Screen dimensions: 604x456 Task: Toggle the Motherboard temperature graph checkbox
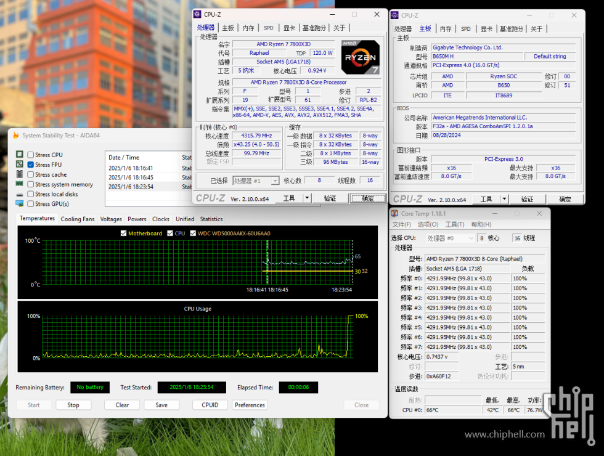tap(124, 234)
